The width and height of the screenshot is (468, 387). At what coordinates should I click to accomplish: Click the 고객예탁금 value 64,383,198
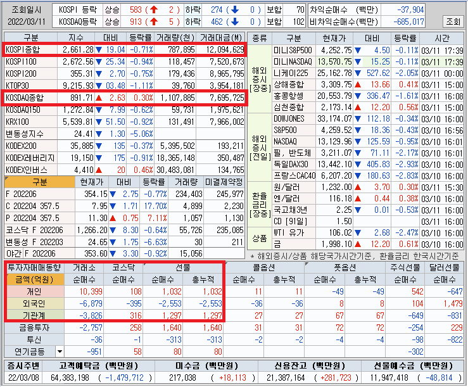(70, 377)
